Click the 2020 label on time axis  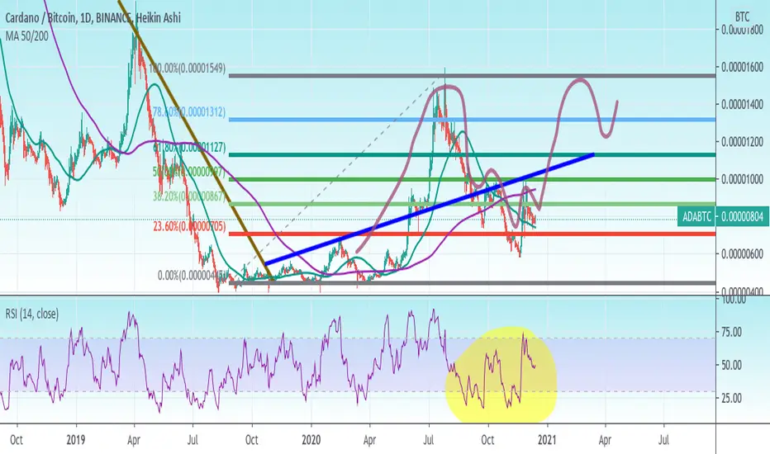(311, 439)
